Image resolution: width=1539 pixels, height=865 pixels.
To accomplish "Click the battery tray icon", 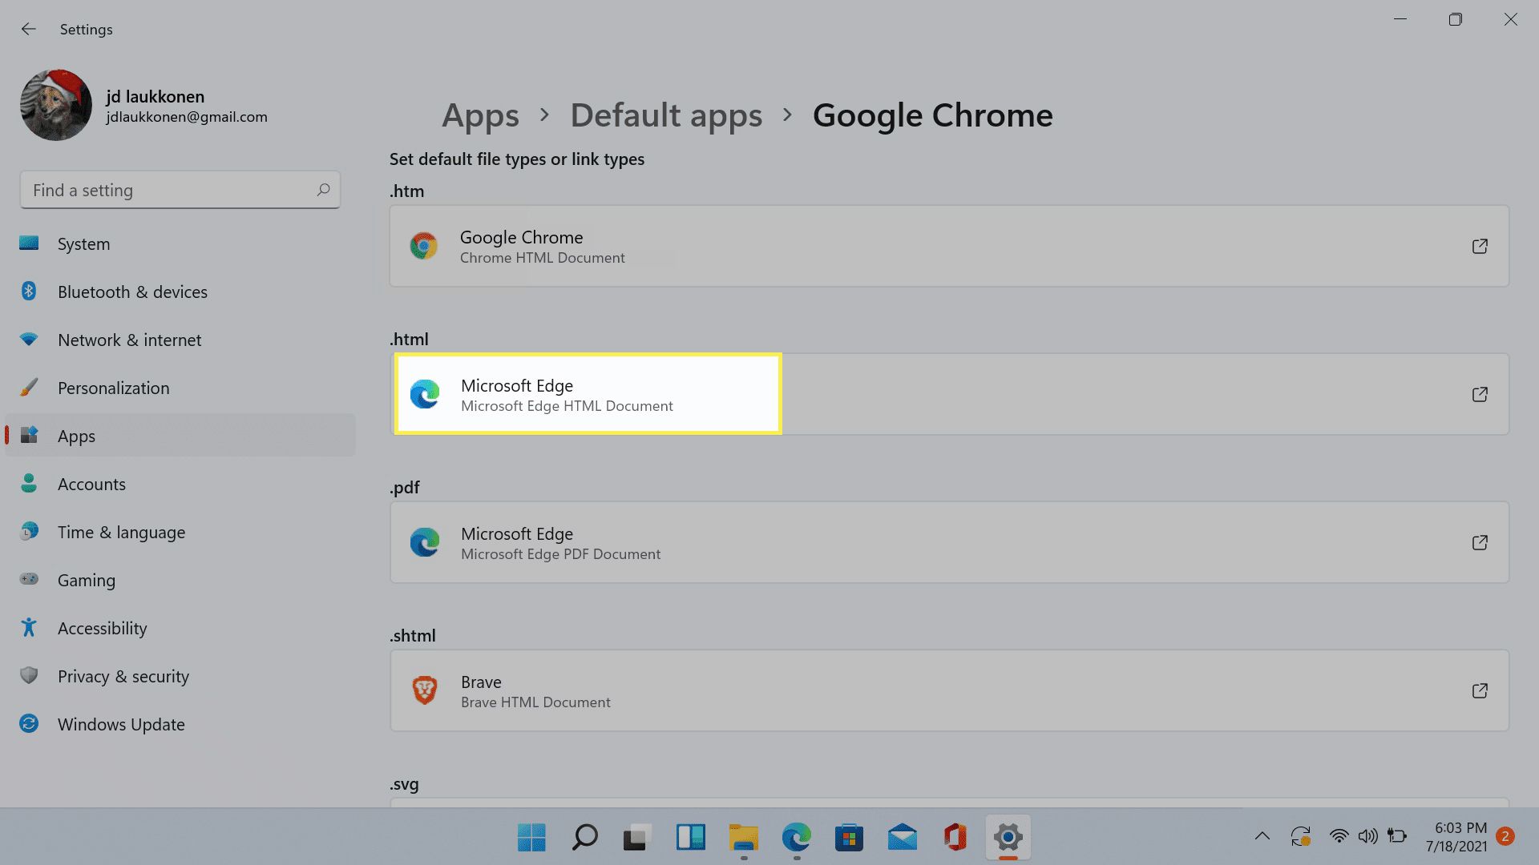I will click(x=1397, y=836).
